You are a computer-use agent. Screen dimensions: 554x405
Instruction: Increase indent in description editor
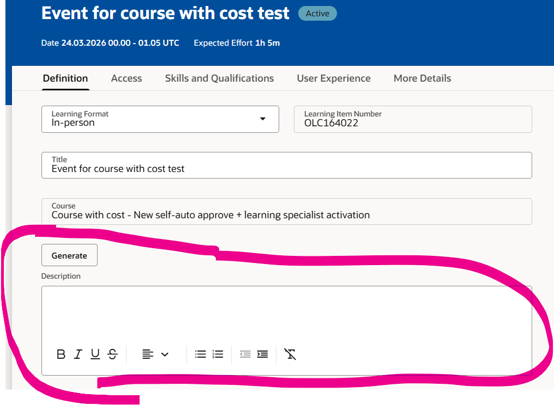(262, 354)
